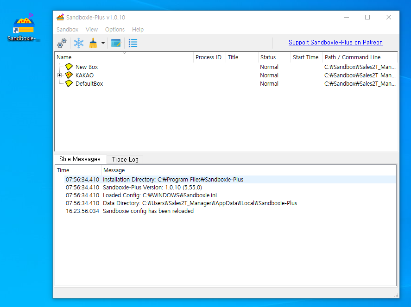Click the Sandboxie-Plus title bar app icon

pyautogui.click(x=60, y=17)
